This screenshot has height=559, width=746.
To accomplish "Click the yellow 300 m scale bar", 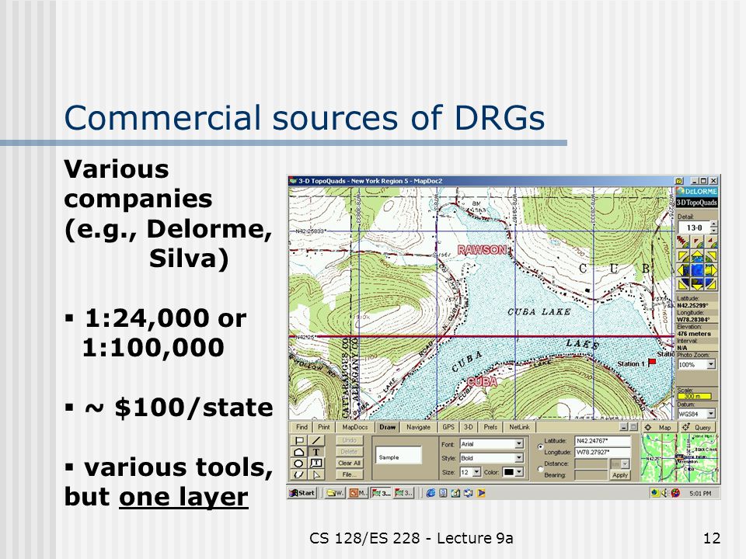I will point(694,397).
